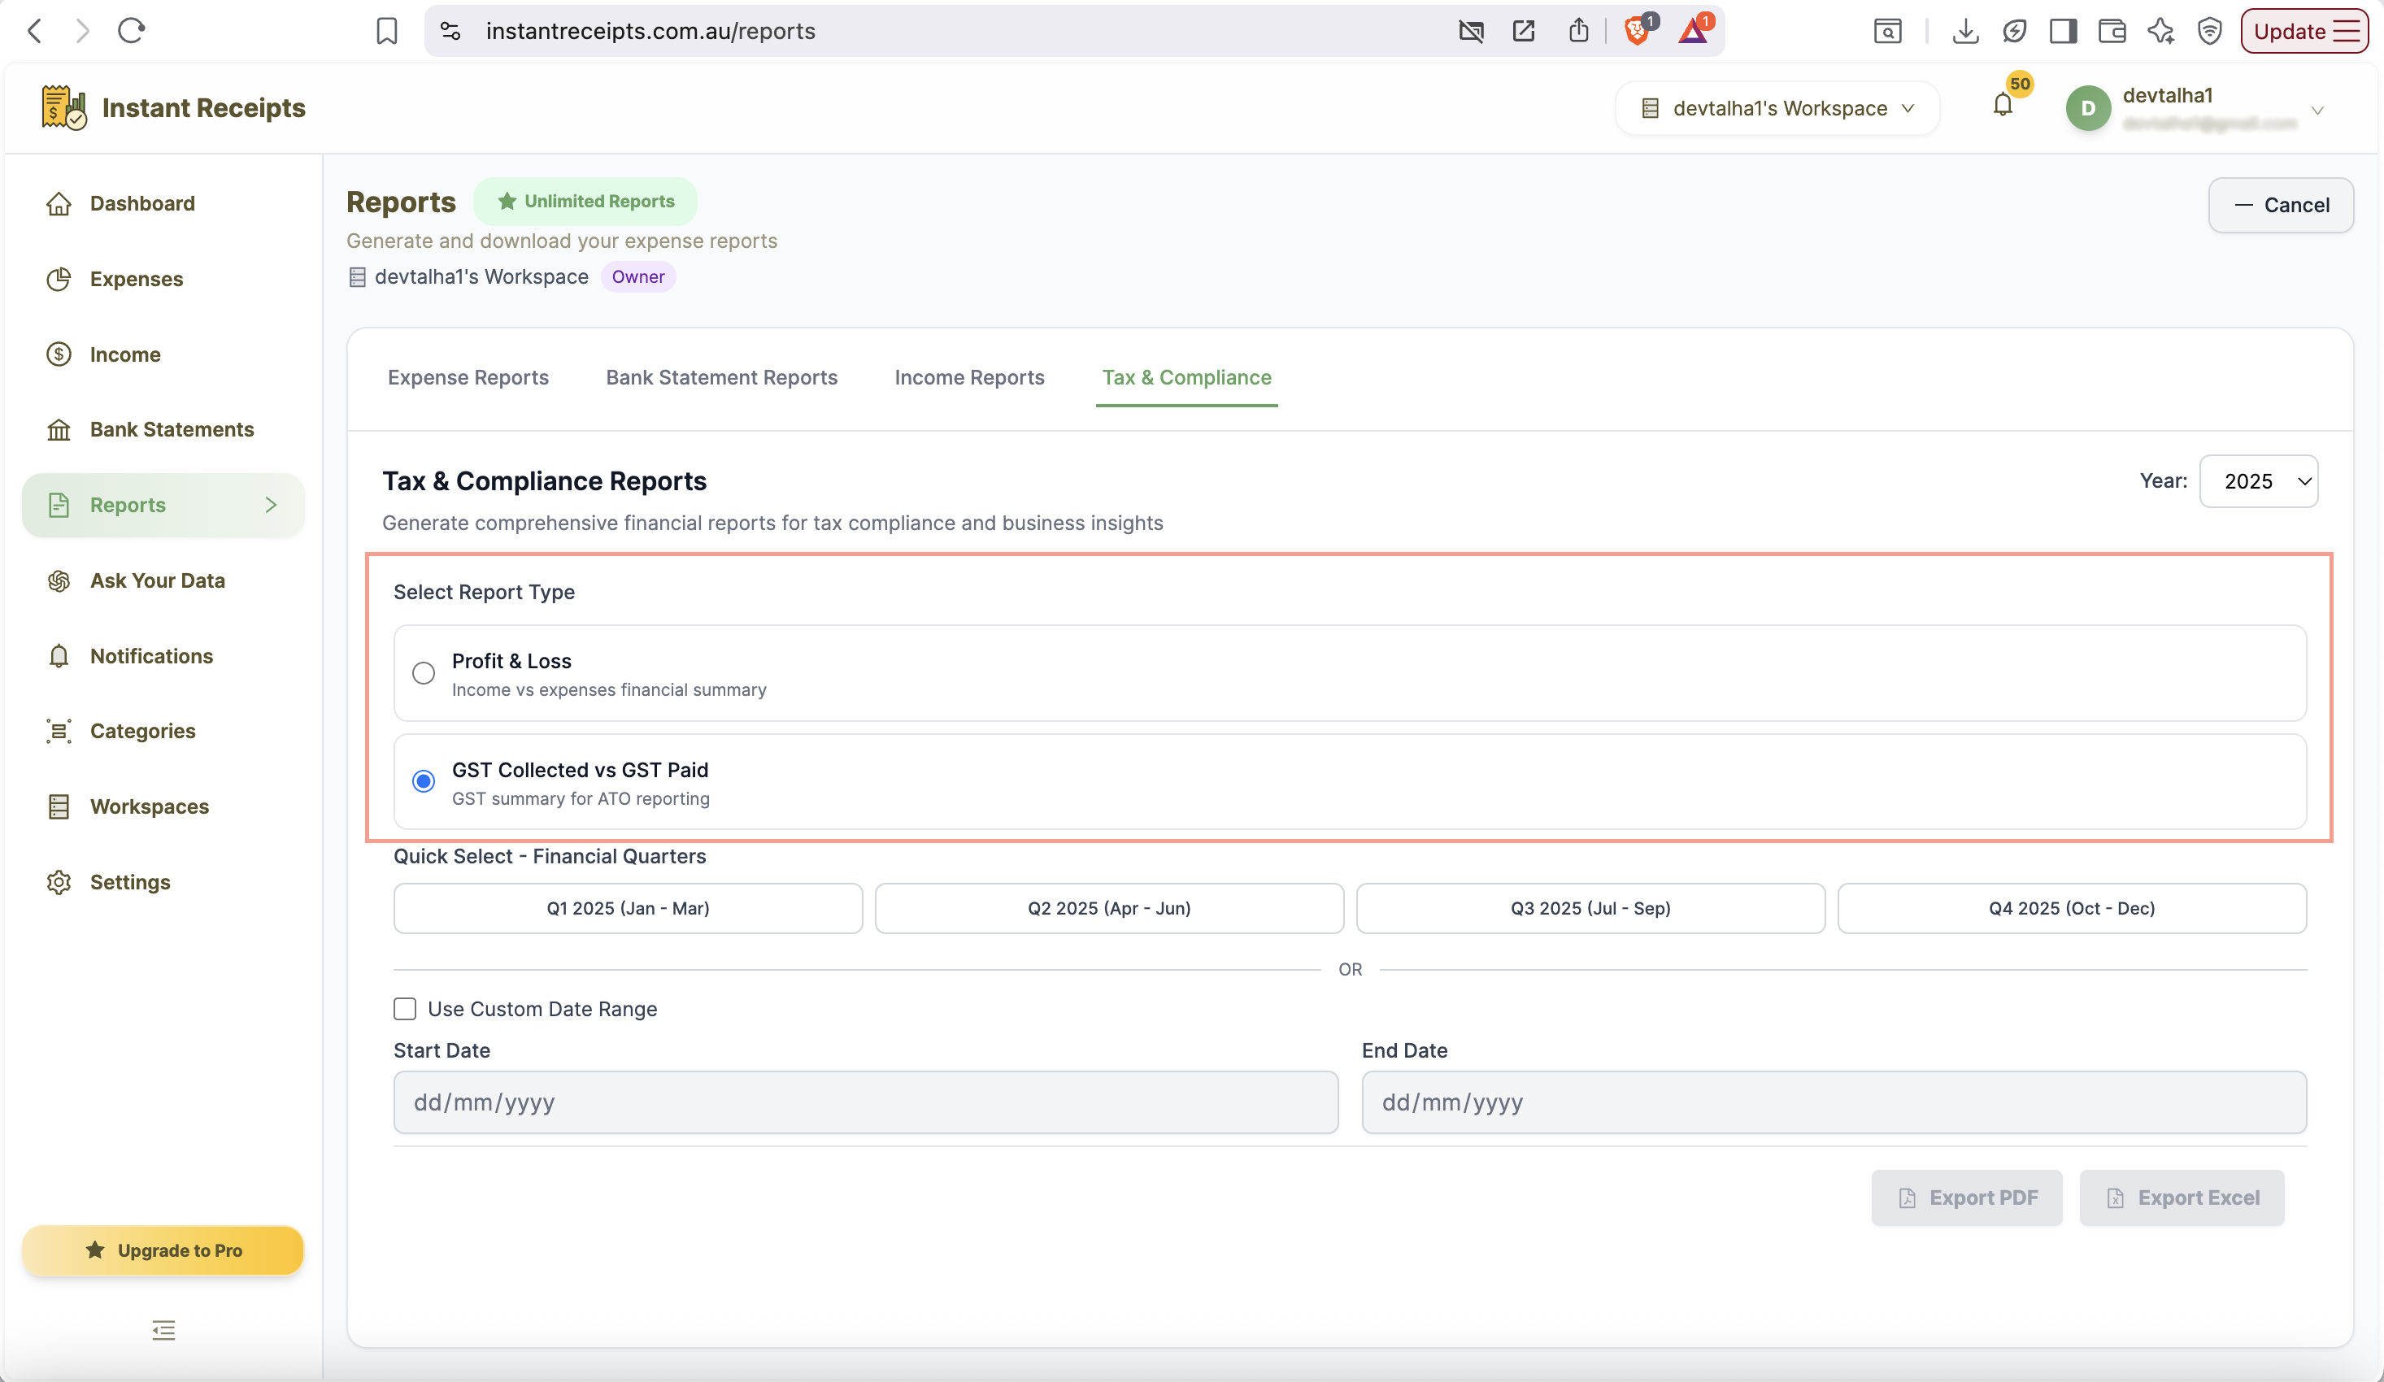Image resolution: width=2384 pixels, height=1382 pixels.
Task: Click the Brave Rewards triangle icon
Action: pos(1694,31)
